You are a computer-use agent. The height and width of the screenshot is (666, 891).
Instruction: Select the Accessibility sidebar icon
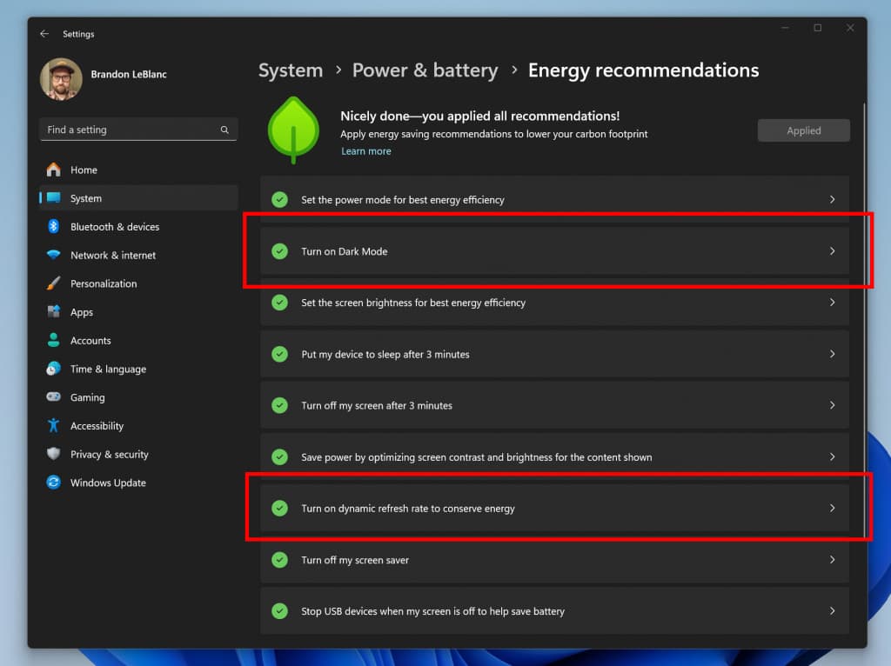[55, 425]
